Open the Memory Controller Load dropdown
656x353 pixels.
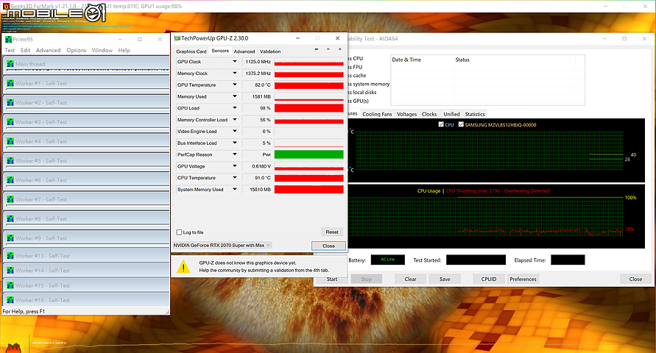coord(235,119)
